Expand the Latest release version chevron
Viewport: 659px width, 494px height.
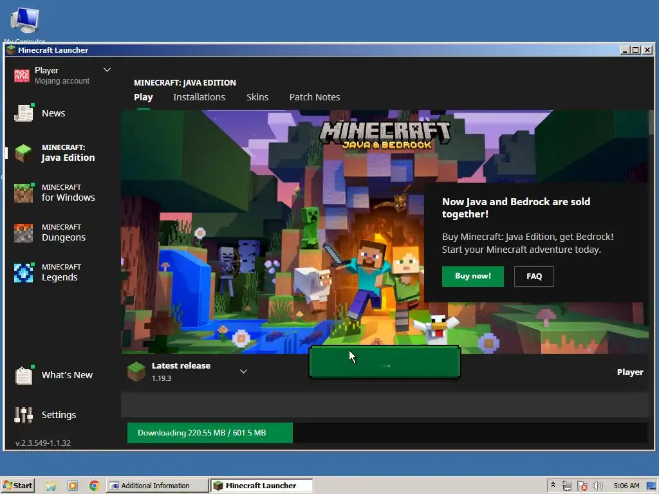(x=243, y=371)
